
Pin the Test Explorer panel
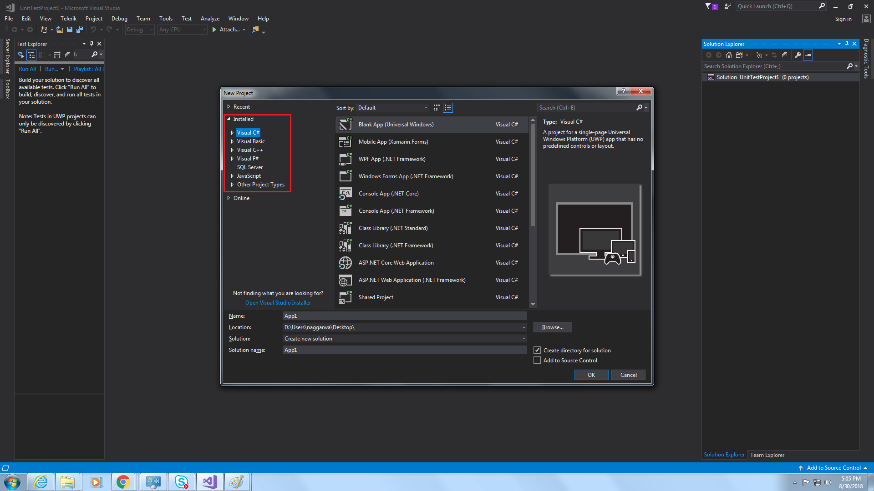click(x=91, y=44)
